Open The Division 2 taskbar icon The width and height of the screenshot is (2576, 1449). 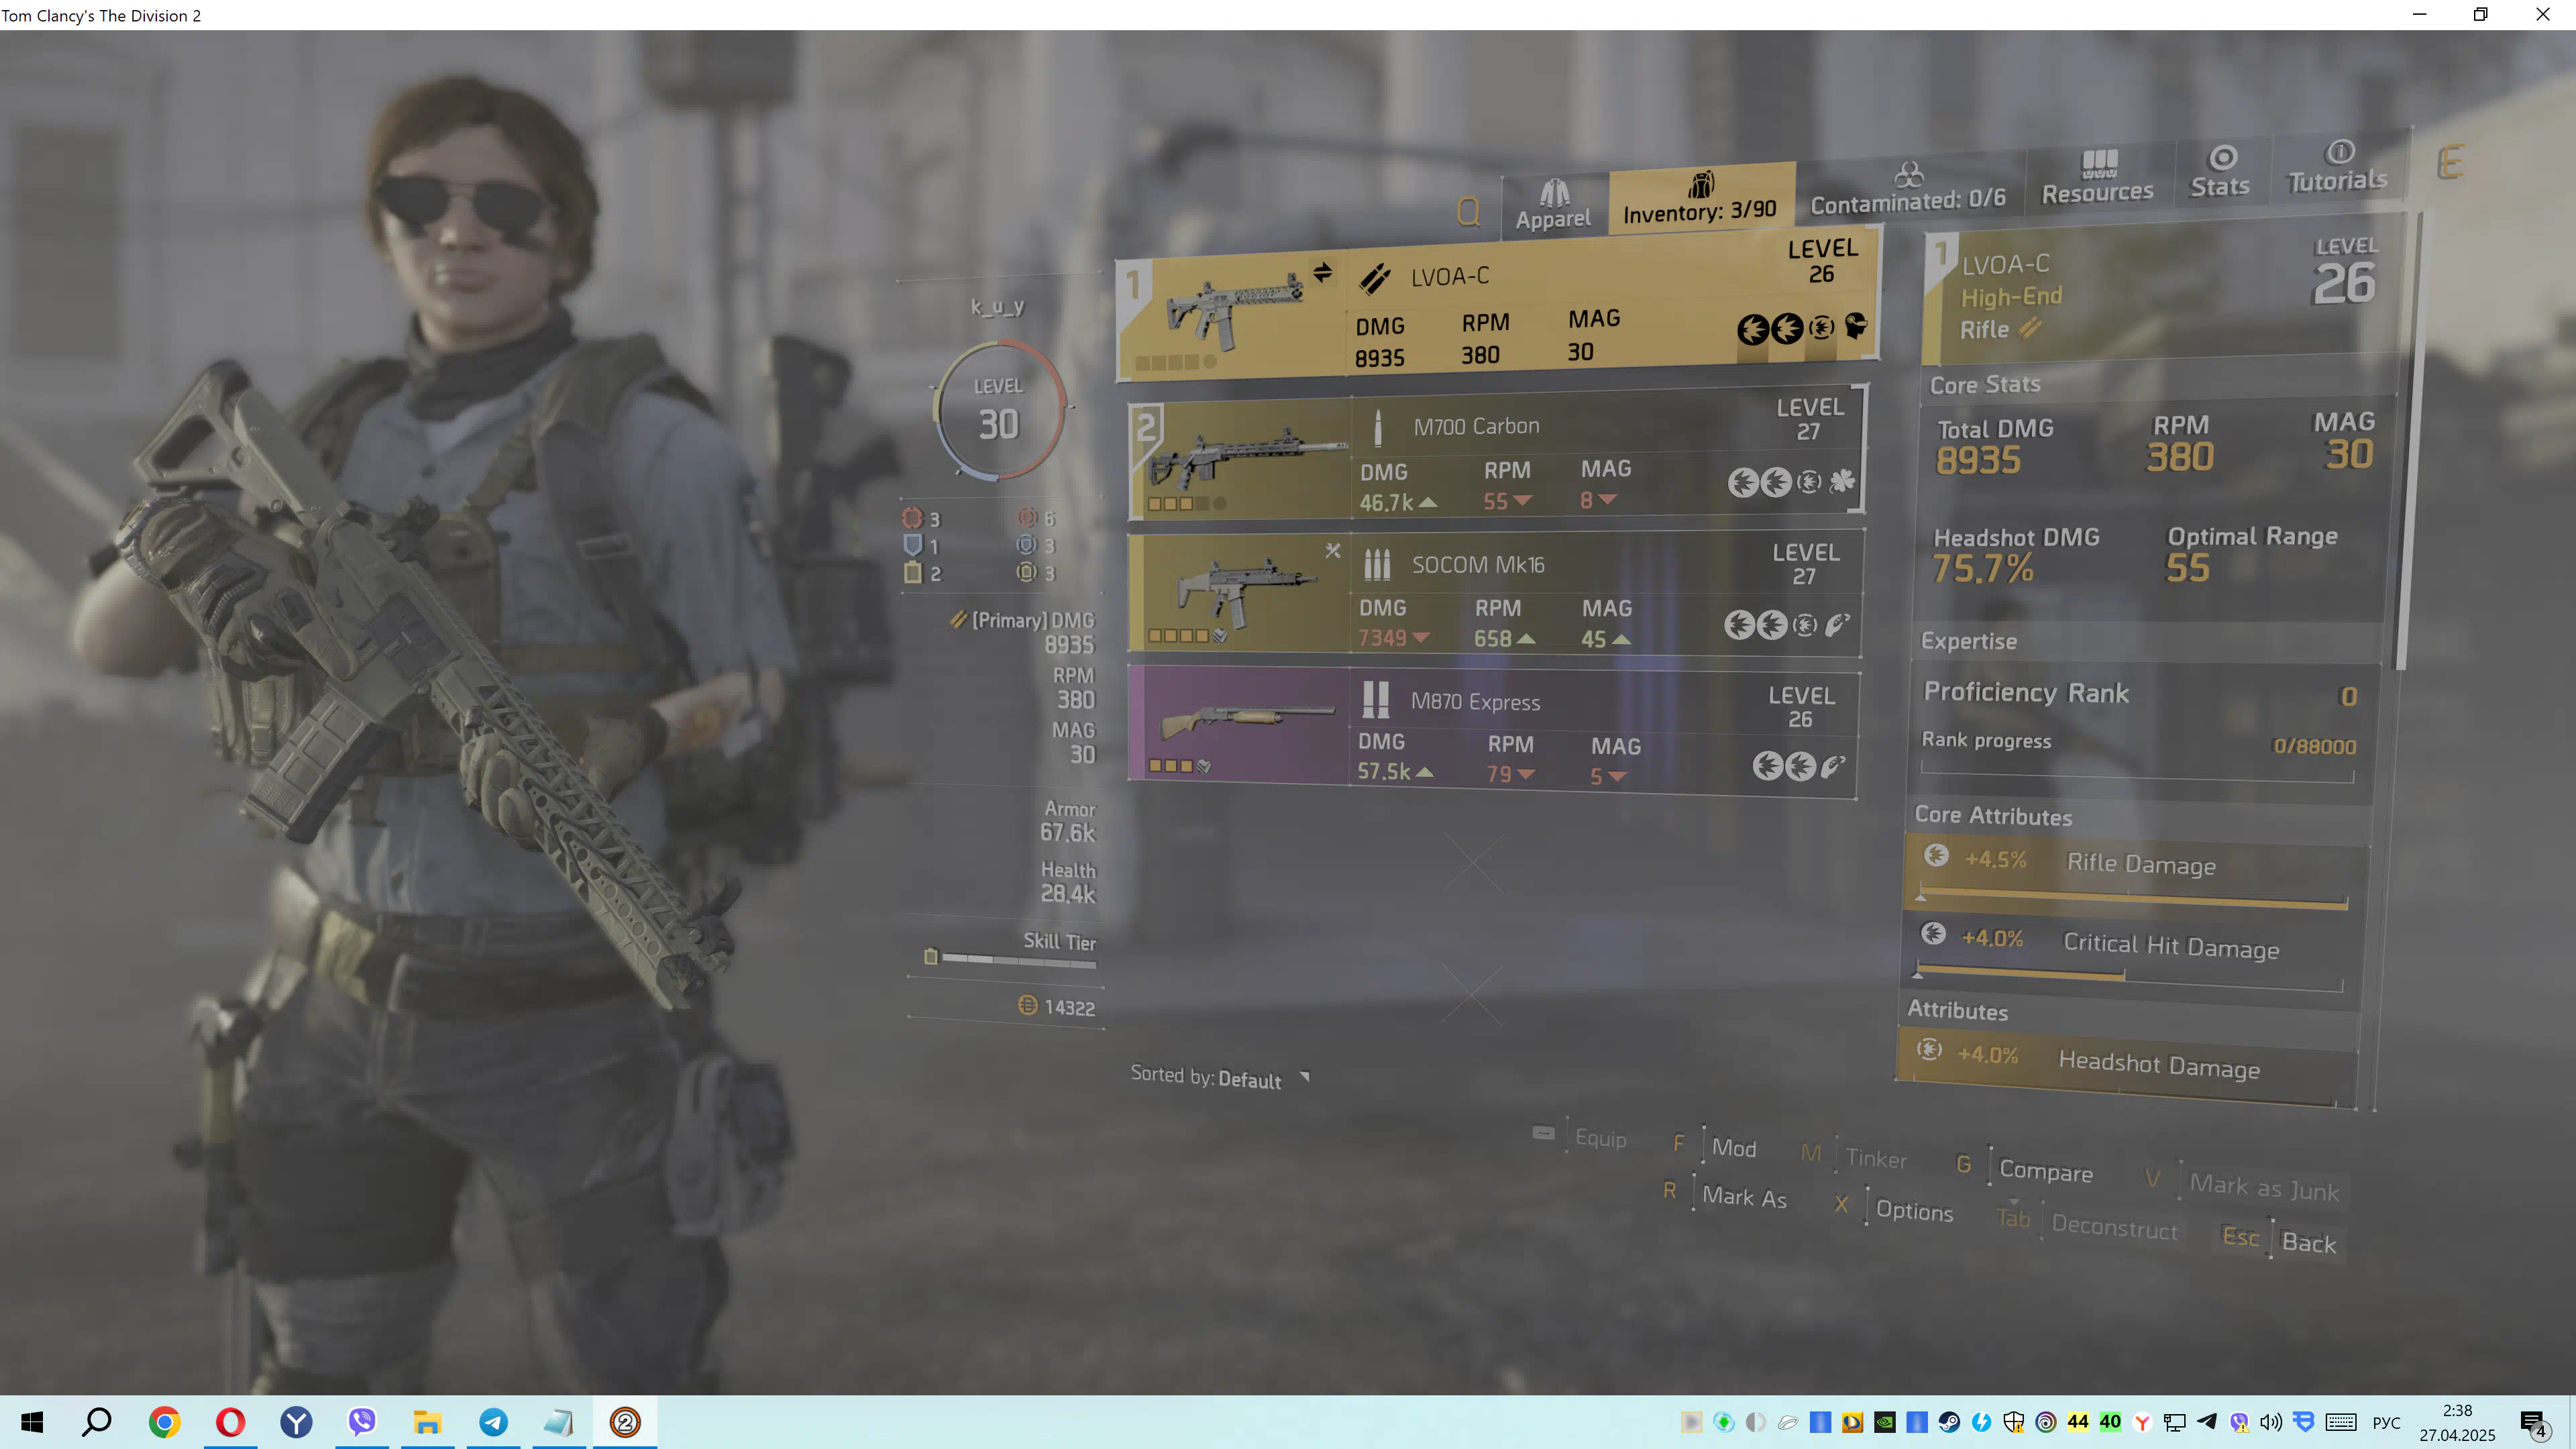(x=625, y=1422)
